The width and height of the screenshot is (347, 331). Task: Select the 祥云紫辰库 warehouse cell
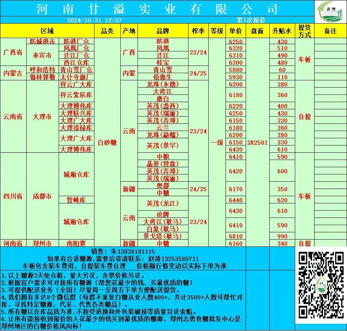(76, 94)
